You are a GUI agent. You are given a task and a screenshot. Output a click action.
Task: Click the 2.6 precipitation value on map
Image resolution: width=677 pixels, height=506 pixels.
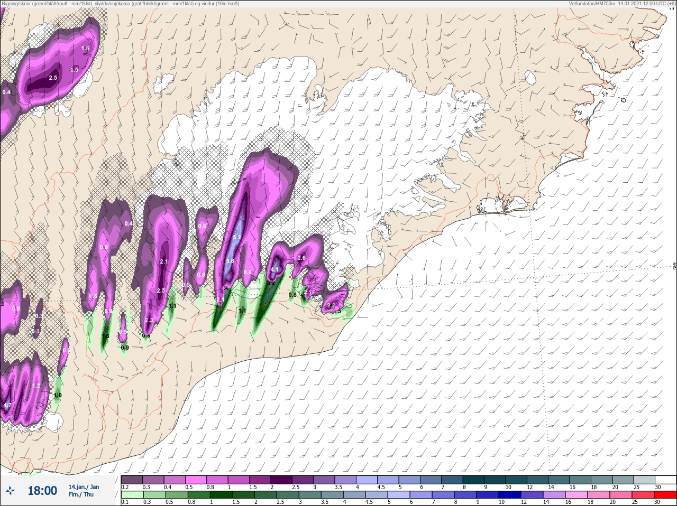click(x=301, y=258)
